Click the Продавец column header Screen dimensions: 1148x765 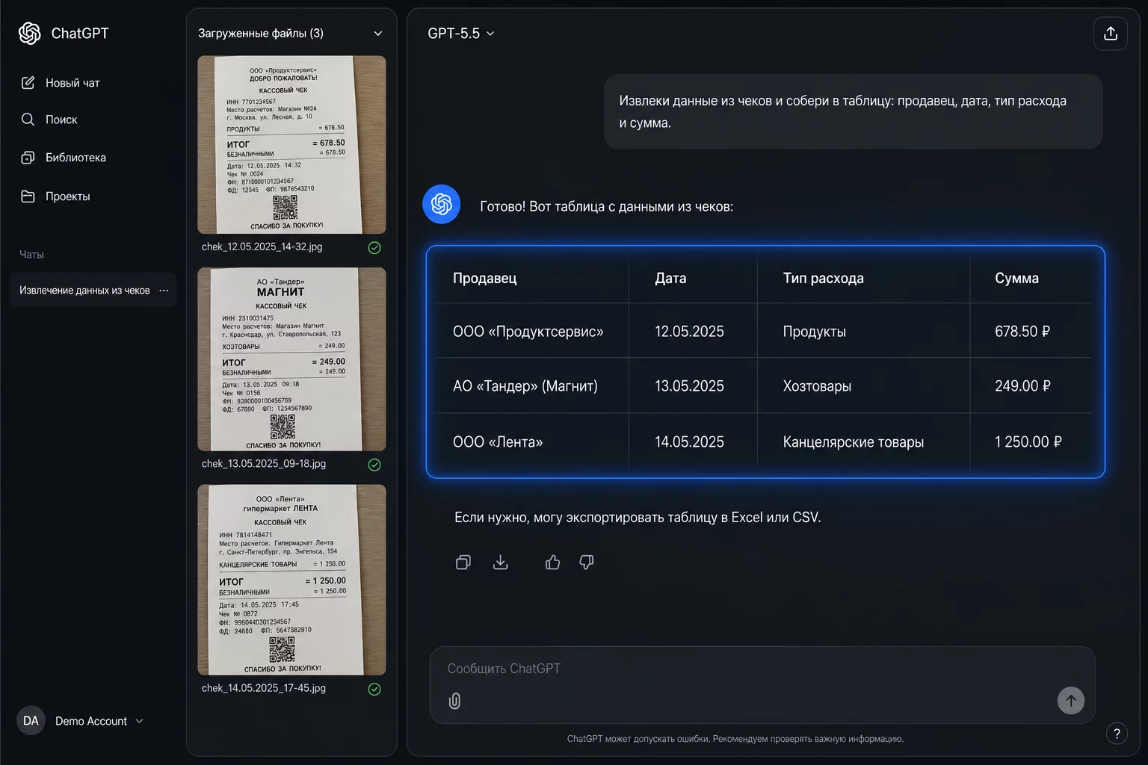(484, 278)
